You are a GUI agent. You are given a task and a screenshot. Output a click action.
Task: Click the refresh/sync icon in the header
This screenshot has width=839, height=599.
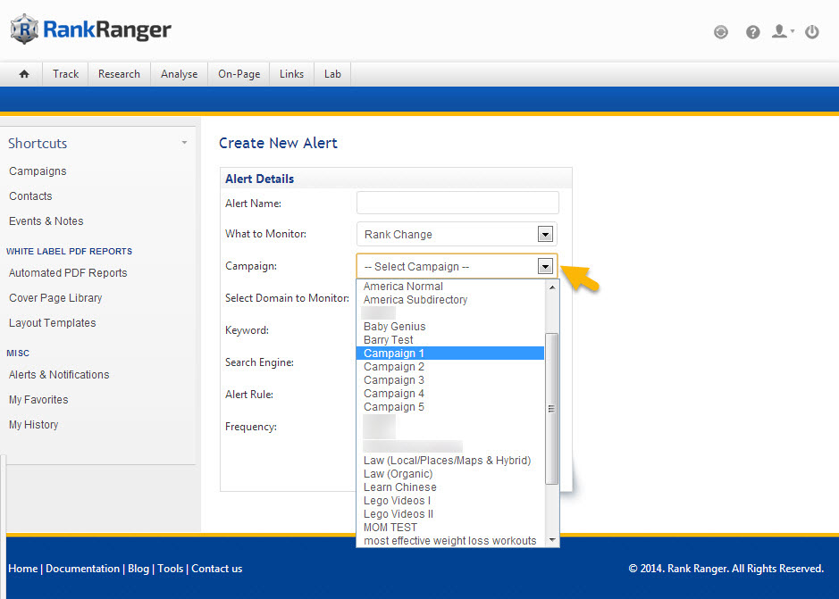(x=721, y=32)
